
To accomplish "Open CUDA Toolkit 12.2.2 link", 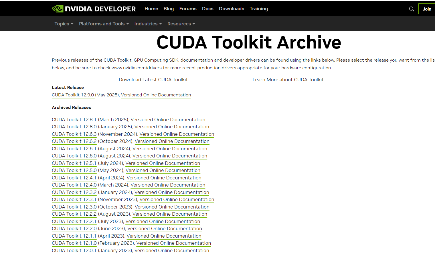I will [74, 214].
